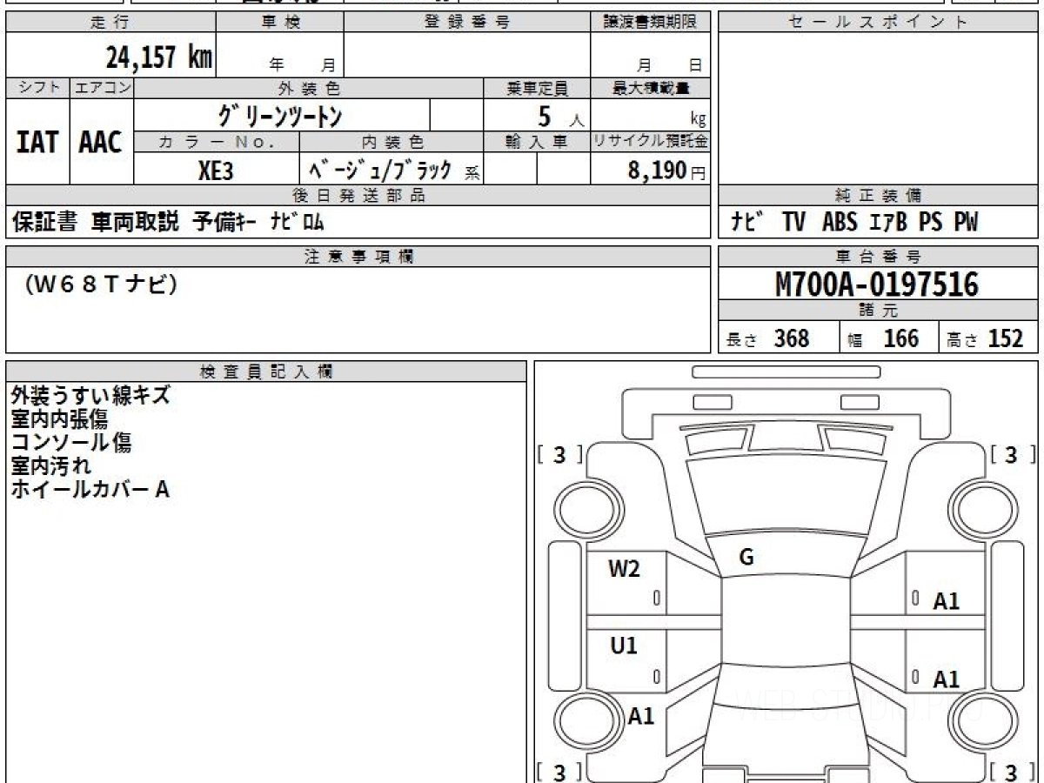Click the 内装色 label
The width and height of the screenshot is (1044, 783).
(391, 141)
